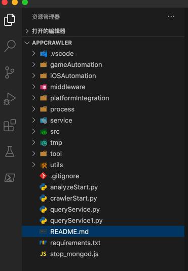Screen dimensions: 188x271
Task: Open the Extensions view icon
Action: pyautogui.click(x=10, y=125)
